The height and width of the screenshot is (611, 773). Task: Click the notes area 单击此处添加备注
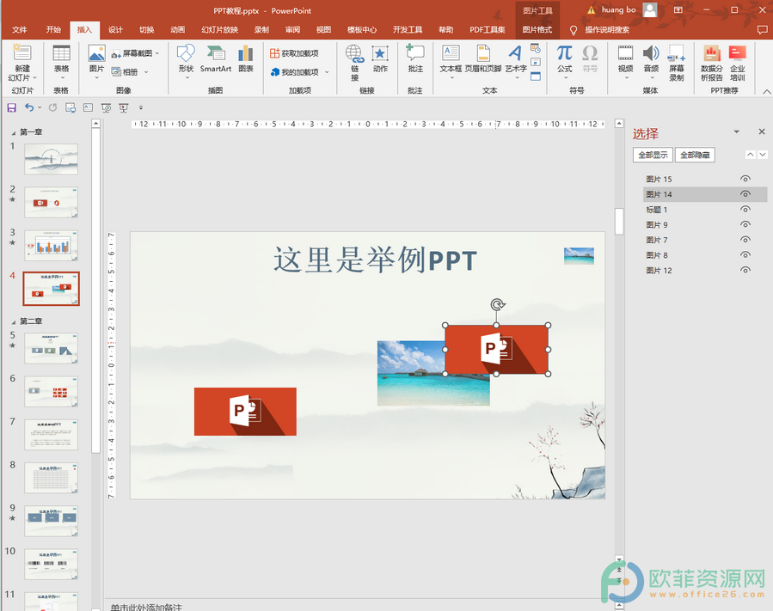pos(146,607)
